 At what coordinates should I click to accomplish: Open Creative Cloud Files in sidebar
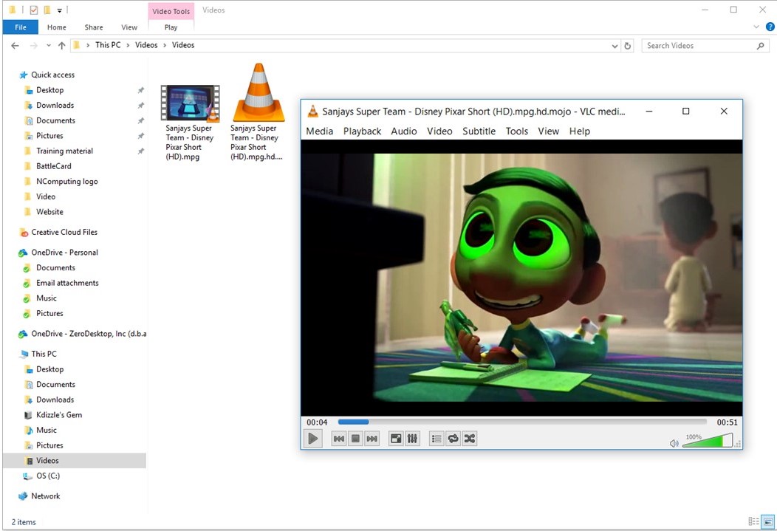click(x=64, y=233)
